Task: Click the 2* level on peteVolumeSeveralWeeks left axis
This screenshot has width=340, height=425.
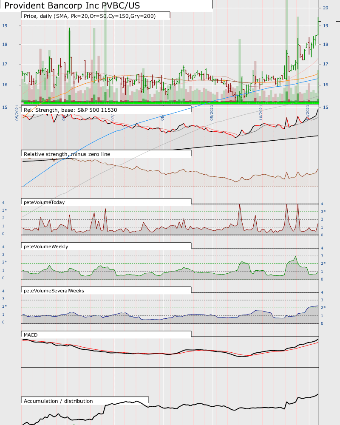Action: (x=5, y=306)
